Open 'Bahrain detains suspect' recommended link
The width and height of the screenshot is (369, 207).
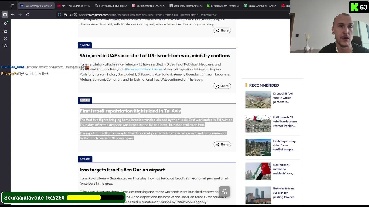(285, 193)
